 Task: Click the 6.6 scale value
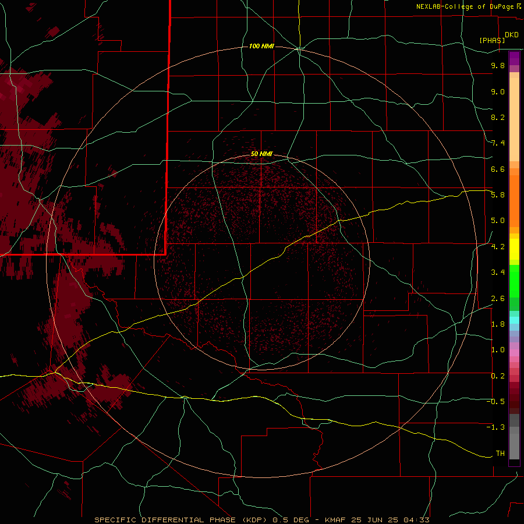coord(498,169)
